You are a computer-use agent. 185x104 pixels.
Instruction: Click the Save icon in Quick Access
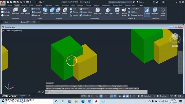point(14,2)
